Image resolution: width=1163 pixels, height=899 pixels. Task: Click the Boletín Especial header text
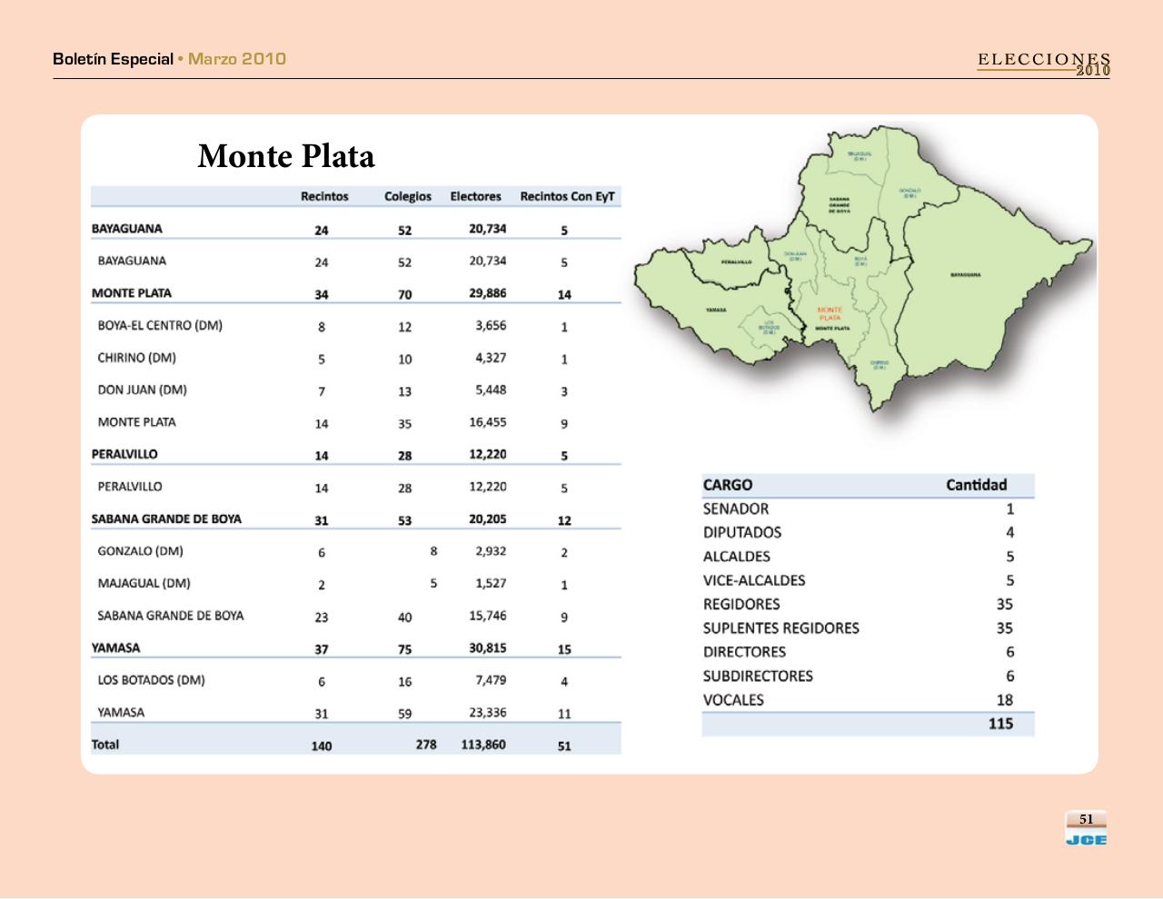pos(113,59)
